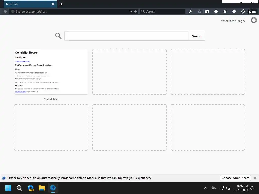Click the muted volume tray icon
The image size is (259, 194).
click(x=228, y=188)
